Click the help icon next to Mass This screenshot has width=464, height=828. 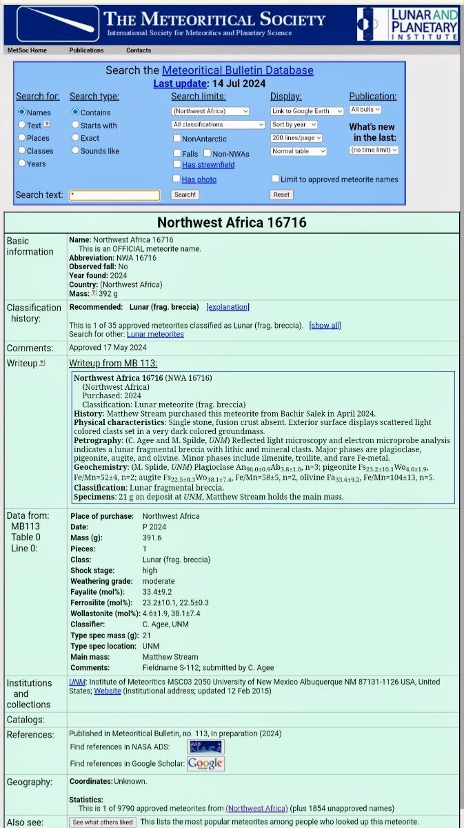pyautogui.click(x=94, y=293)
